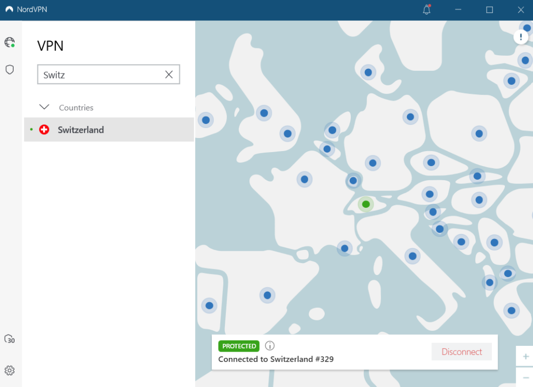Select the Ireland map pin
Image resolution: width=533 pixels, height=387 pixels.
[206, 120]
